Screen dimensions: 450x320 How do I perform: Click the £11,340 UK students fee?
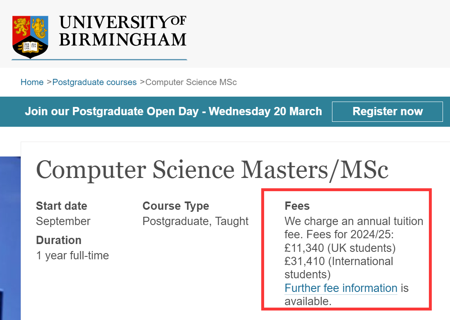pos(340,248)
